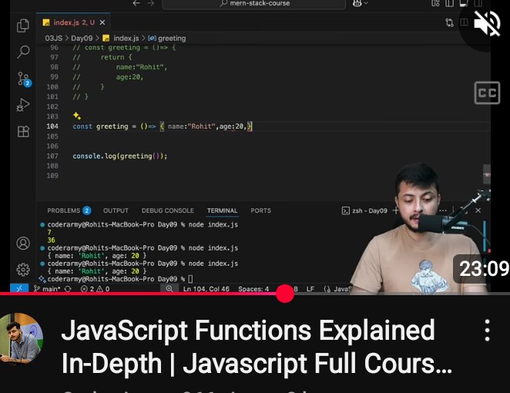Unmute the video via speaker icon
The width and height of the screenshot is (510, 393).
pos(487,23)
